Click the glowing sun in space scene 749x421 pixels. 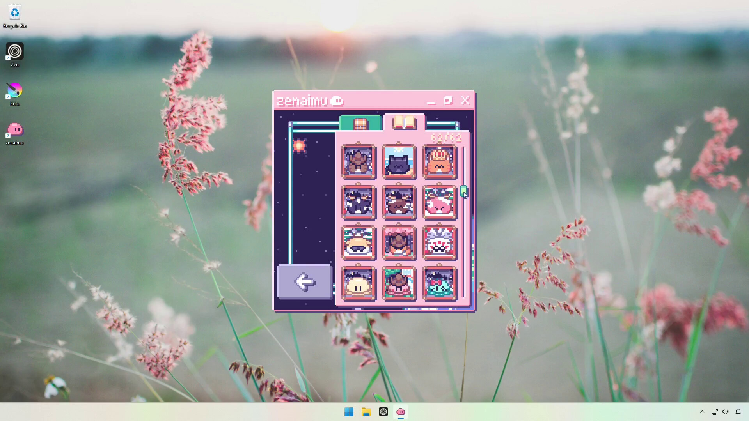299,146
